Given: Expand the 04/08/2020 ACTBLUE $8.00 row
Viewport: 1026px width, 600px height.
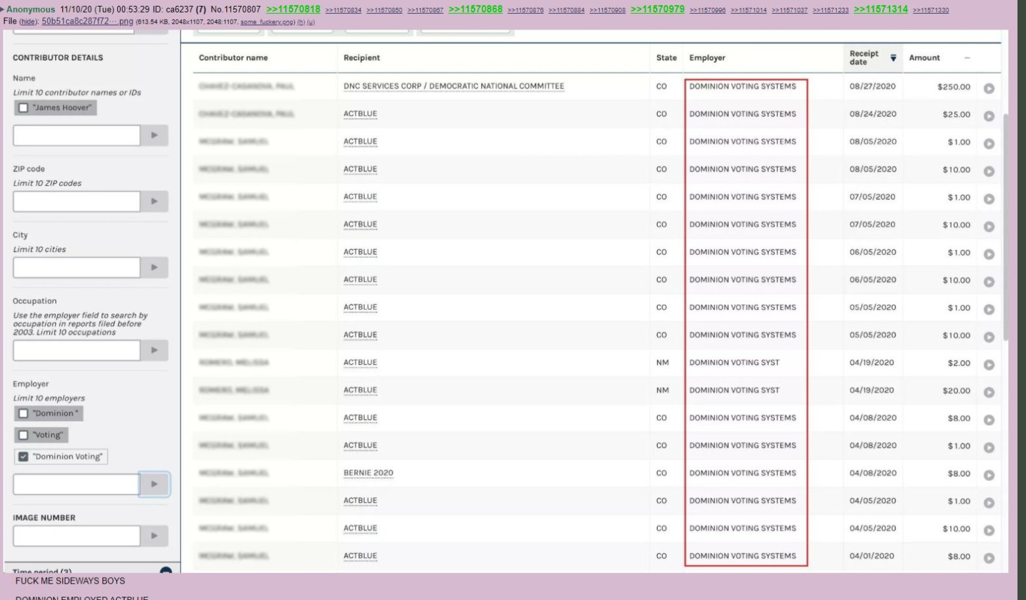Looking at the screenshot, I should click(x=989, y=419).
